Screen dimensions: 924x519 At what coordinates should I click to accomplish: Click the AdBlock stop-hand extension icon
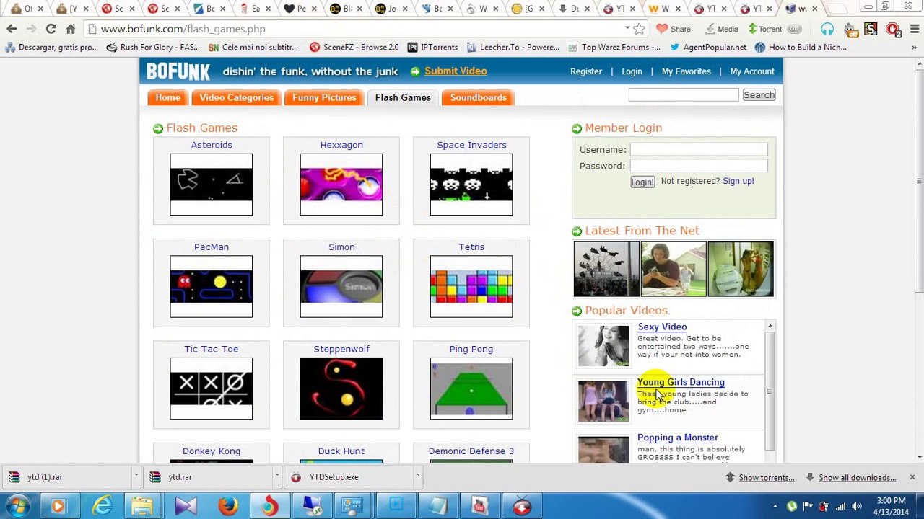click(x=893, y=30)
